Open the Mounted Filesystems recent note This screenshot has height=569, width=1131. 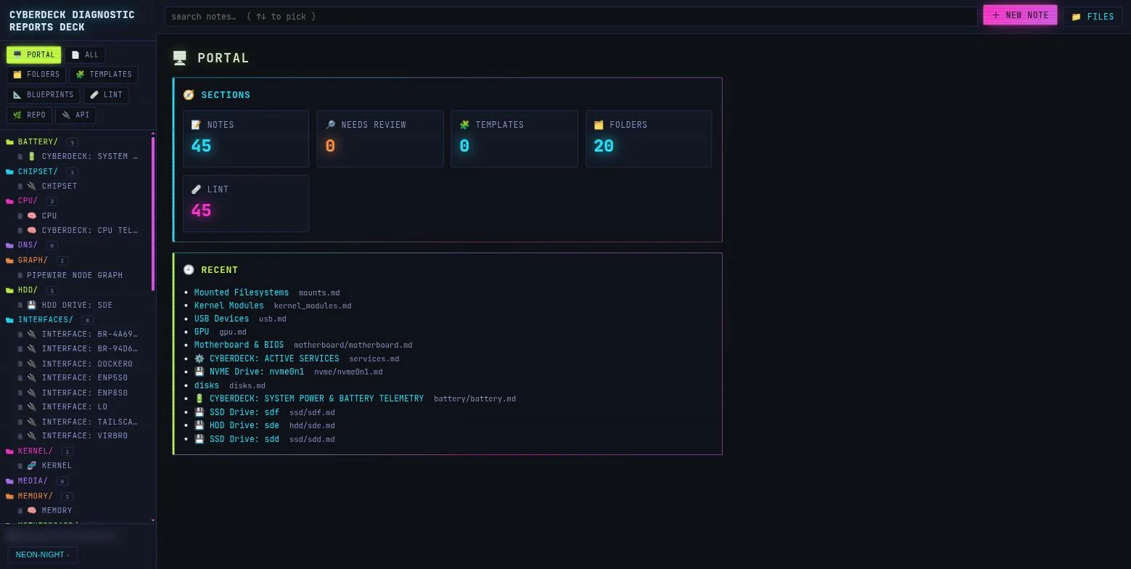pyautogui.click(x=242, y=292)
